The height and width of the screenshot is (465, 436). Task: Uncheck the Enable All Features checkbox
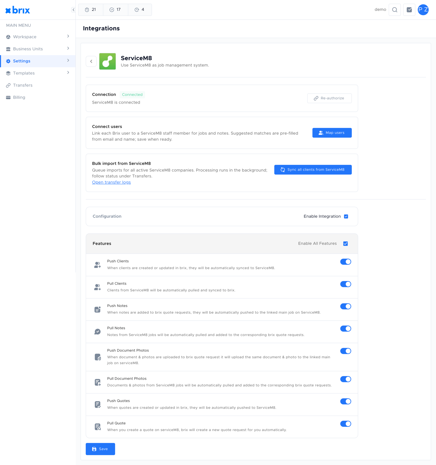(x=345, y=244)
